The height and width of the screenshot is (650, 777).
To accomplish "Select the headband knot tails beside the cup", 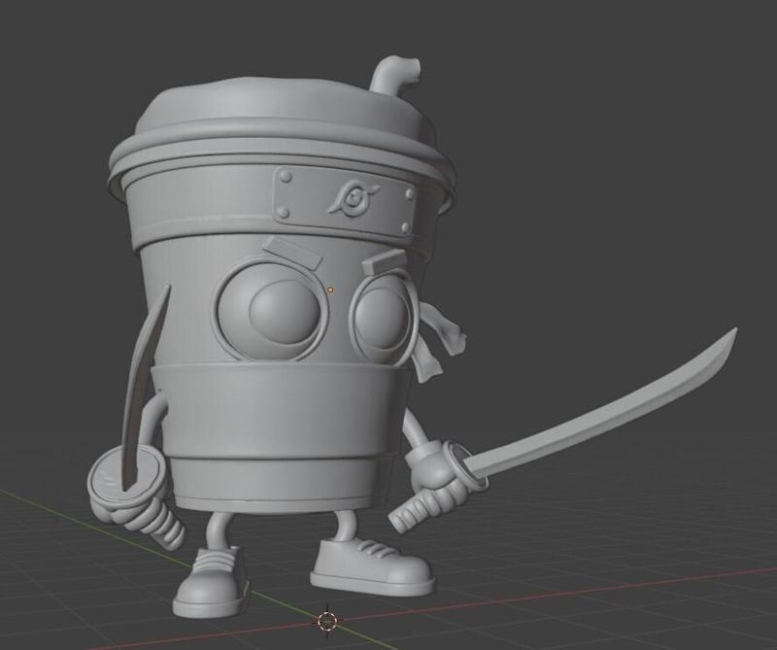I will coord(441,340).
